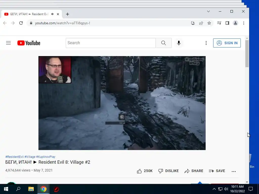Viewport: 259px width, 194px height.
Task: Open the network tray icon
Action: click(x=220, y=189)
